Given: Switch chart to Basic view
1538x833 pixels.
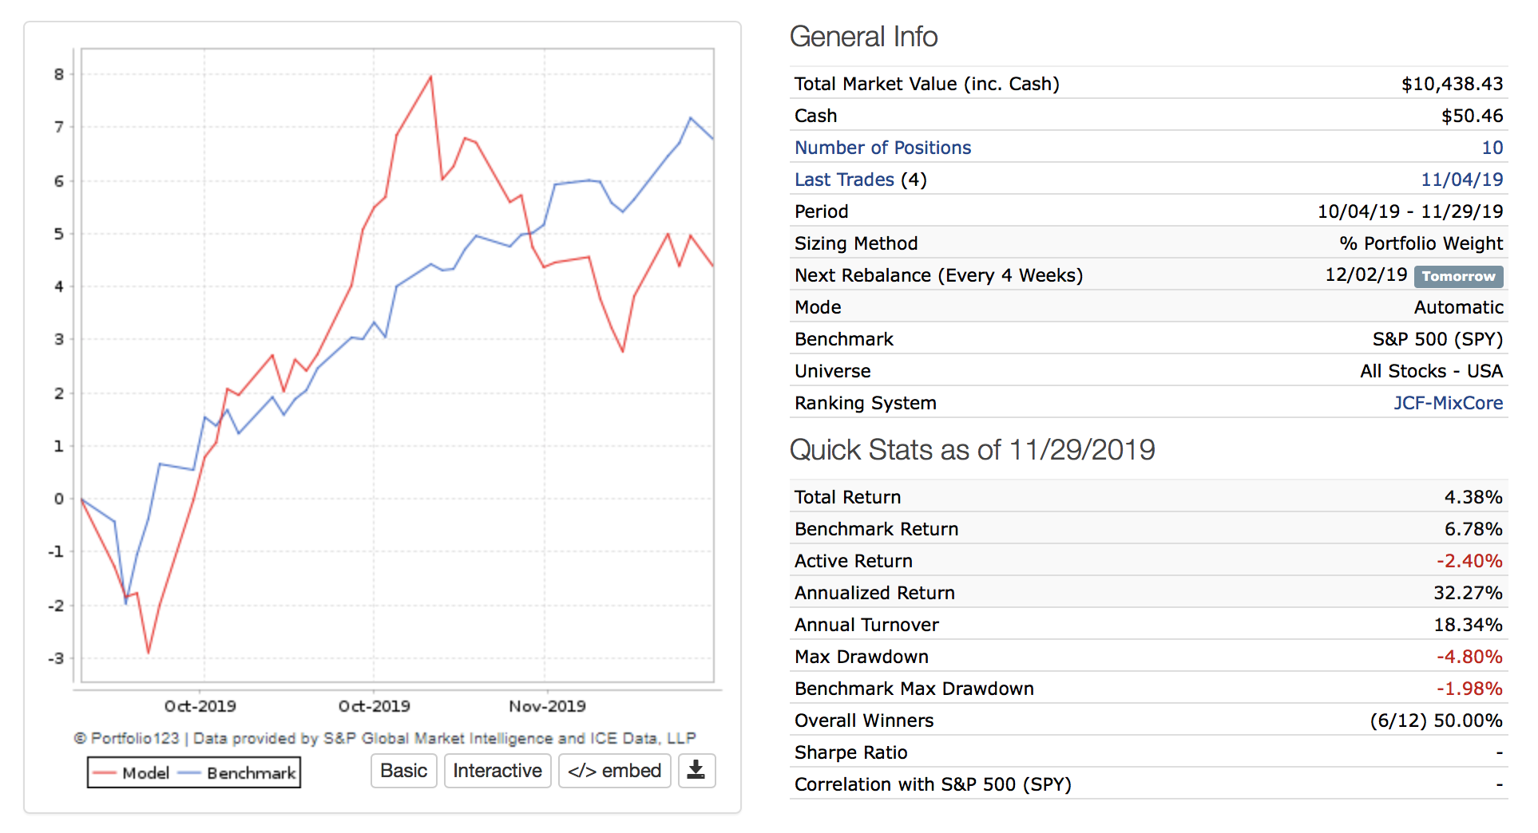Looking at the screenshot, I should (x=403, y=771).
